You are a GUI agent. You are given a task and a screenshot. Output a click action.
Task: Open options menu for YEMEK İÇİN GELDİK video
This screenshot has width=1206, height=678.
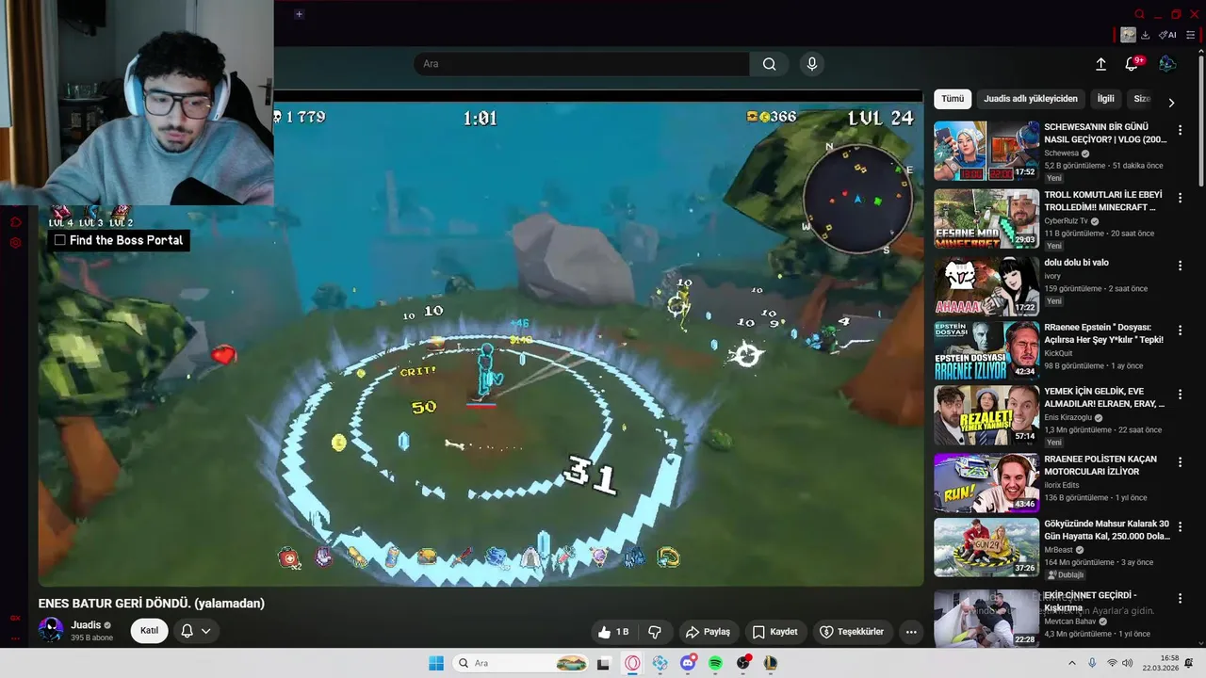1180,395
